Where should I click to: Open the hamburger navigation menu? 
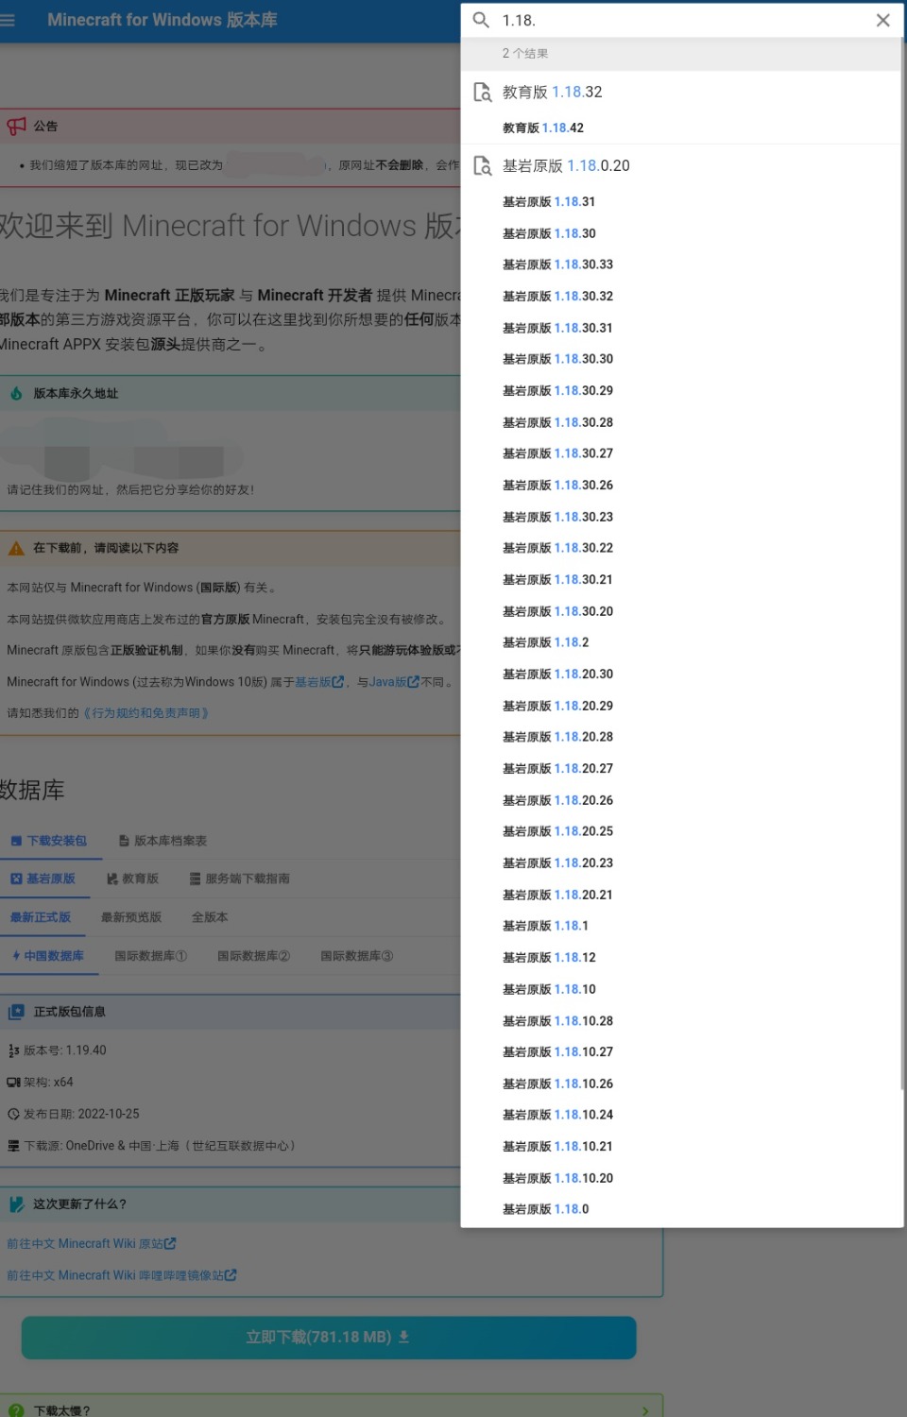tap(8, 20)
